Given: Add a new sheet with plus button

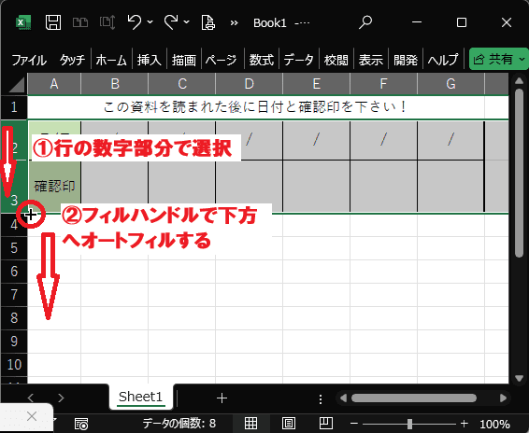Looking at the screenshot, I should tap(222, 398).
